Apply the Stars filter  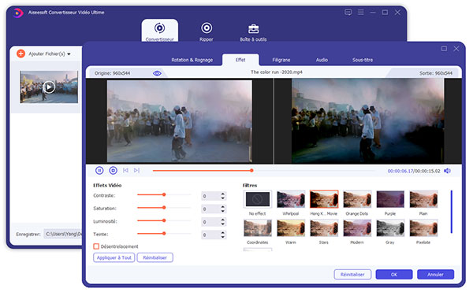tap(324, 228)
